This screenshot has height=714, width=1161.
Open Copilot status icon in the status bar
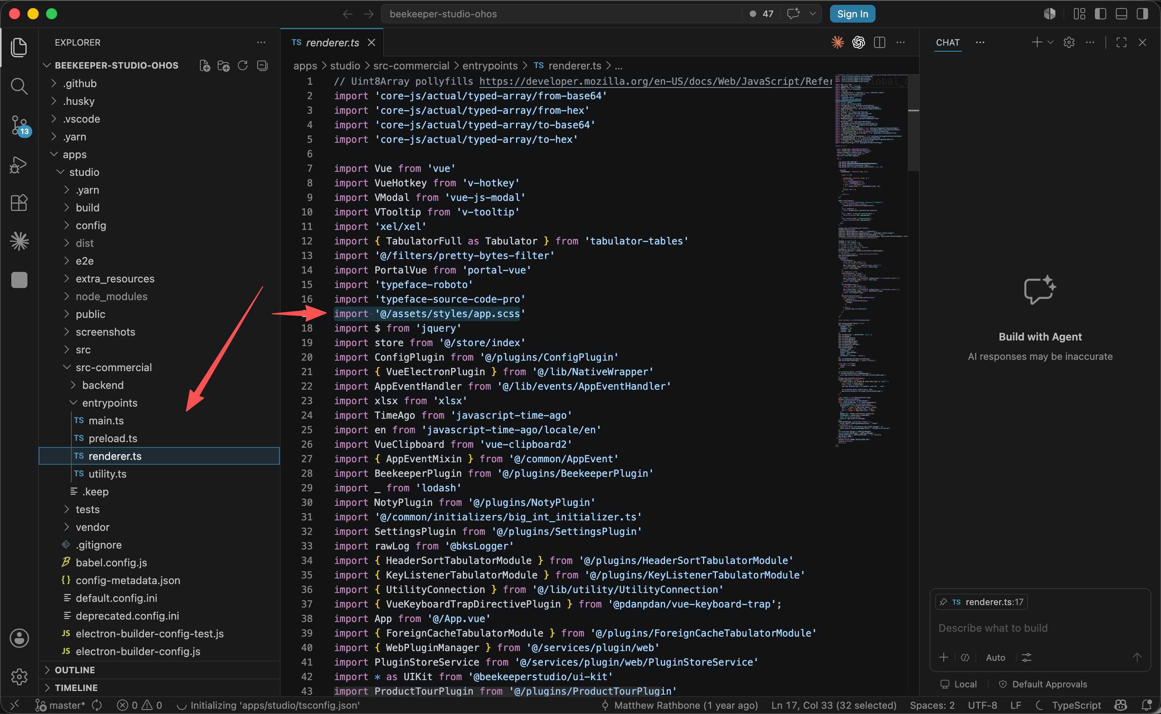(x=1120, y=705)
